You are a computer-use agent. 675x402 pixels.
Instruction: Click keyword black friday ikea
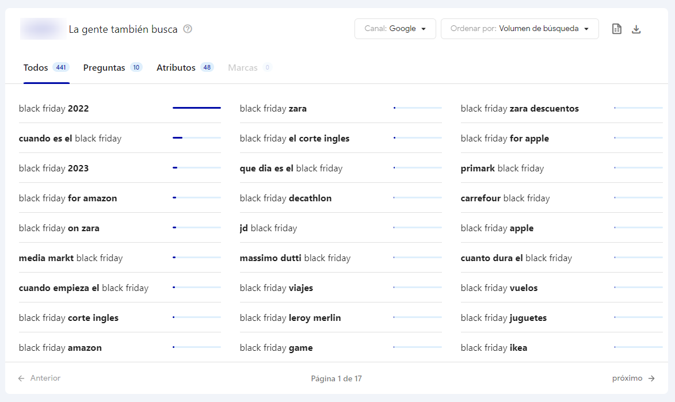(x=494, y=348)
